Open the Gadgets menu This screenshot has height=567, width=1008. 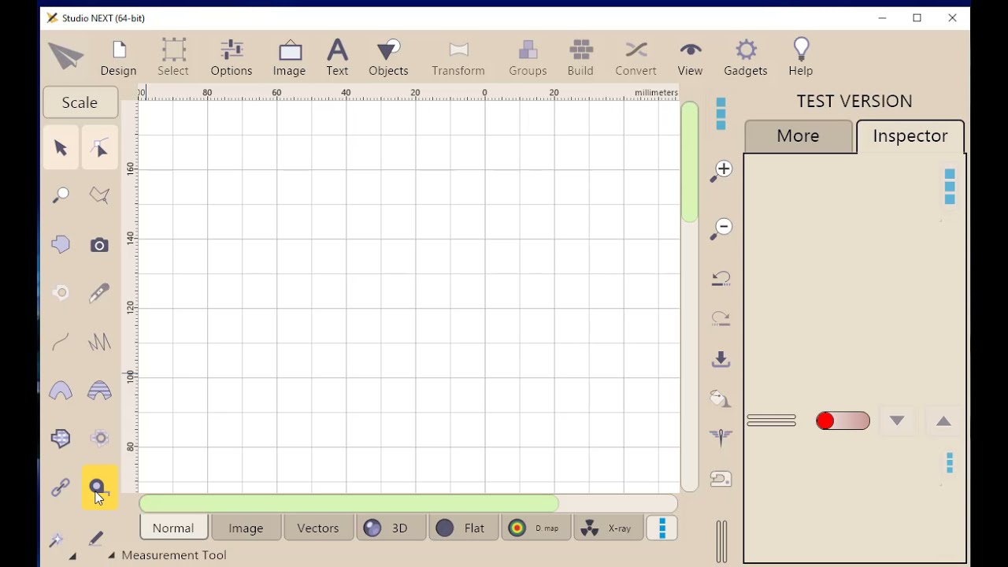pyautogui.click(x=745, y=58)
